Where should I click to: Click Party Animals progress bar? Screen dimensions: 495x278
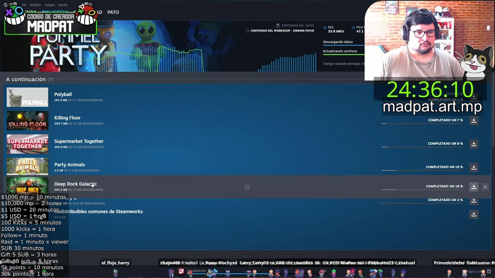(422, 170)
